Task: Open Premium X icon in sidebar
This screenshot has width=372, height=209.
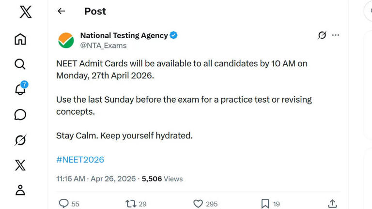Action: 20,165
